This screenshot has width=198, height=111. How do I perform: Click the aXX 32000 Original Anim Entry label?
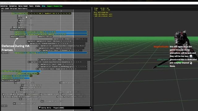pos(14,9)
